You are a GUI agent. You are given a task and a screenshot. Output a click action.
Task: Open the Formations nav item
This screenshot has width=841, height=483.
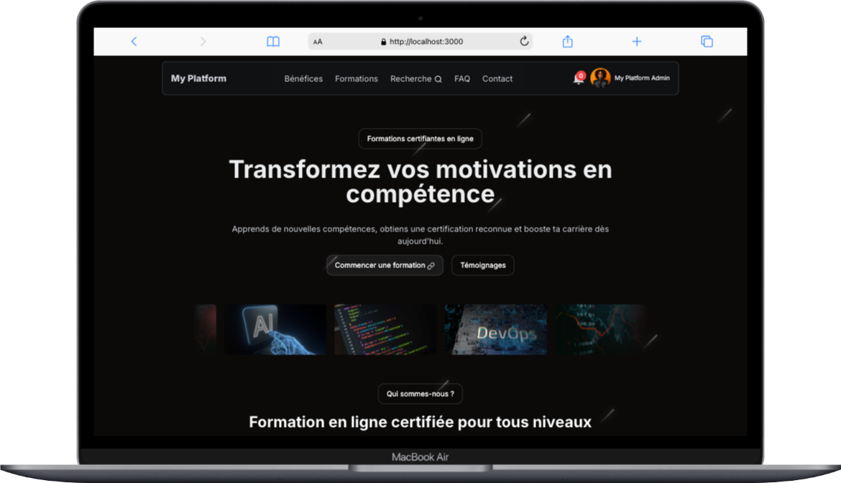(x=357, y=79)
